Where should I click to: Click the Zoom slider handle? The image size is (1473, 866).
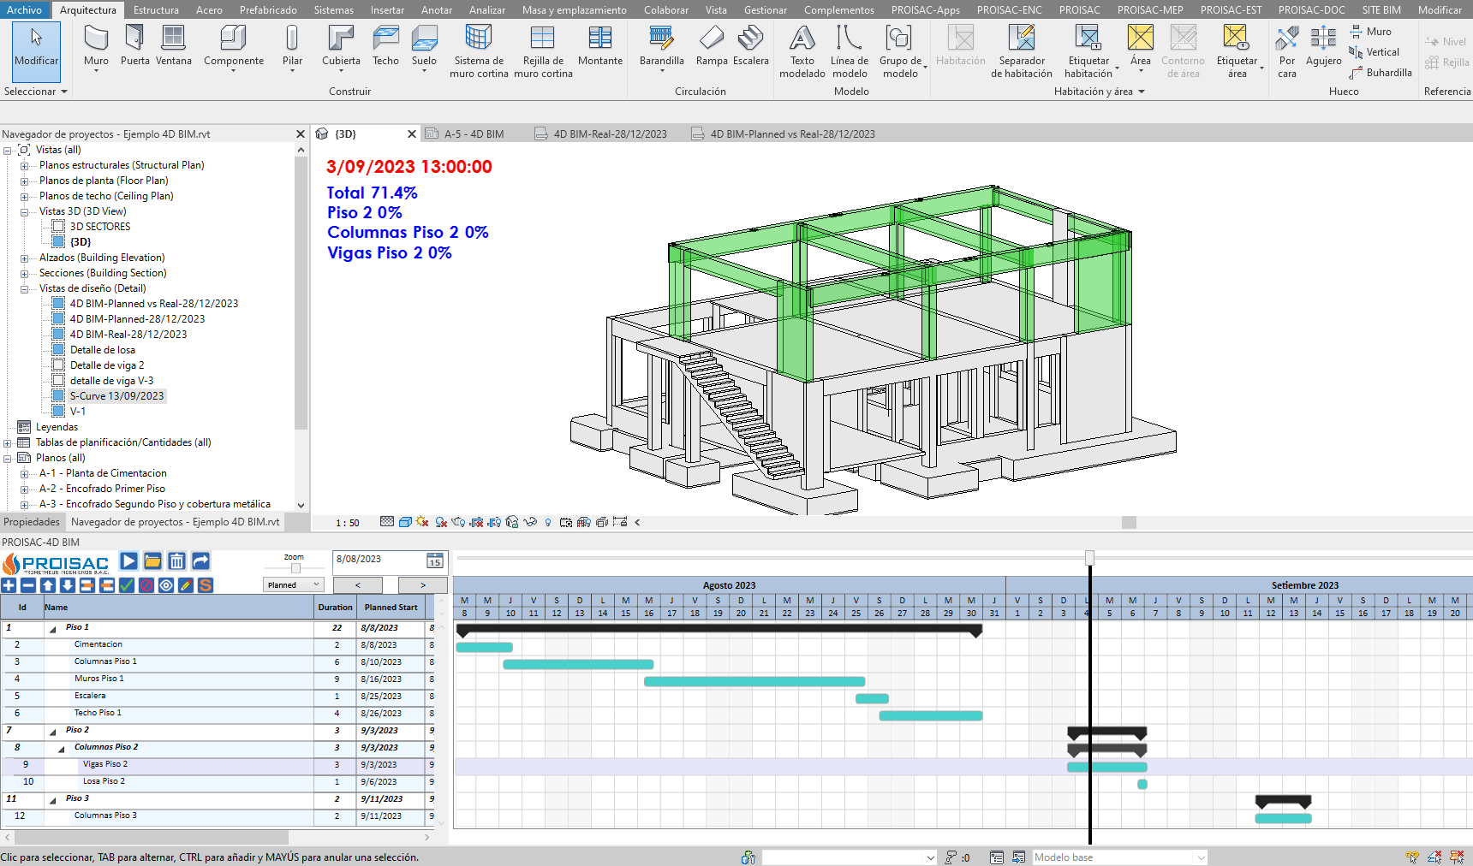(x=295, y=568)
